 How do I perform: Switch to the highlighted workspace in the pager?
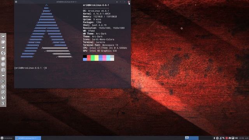(x=191, y=138)
